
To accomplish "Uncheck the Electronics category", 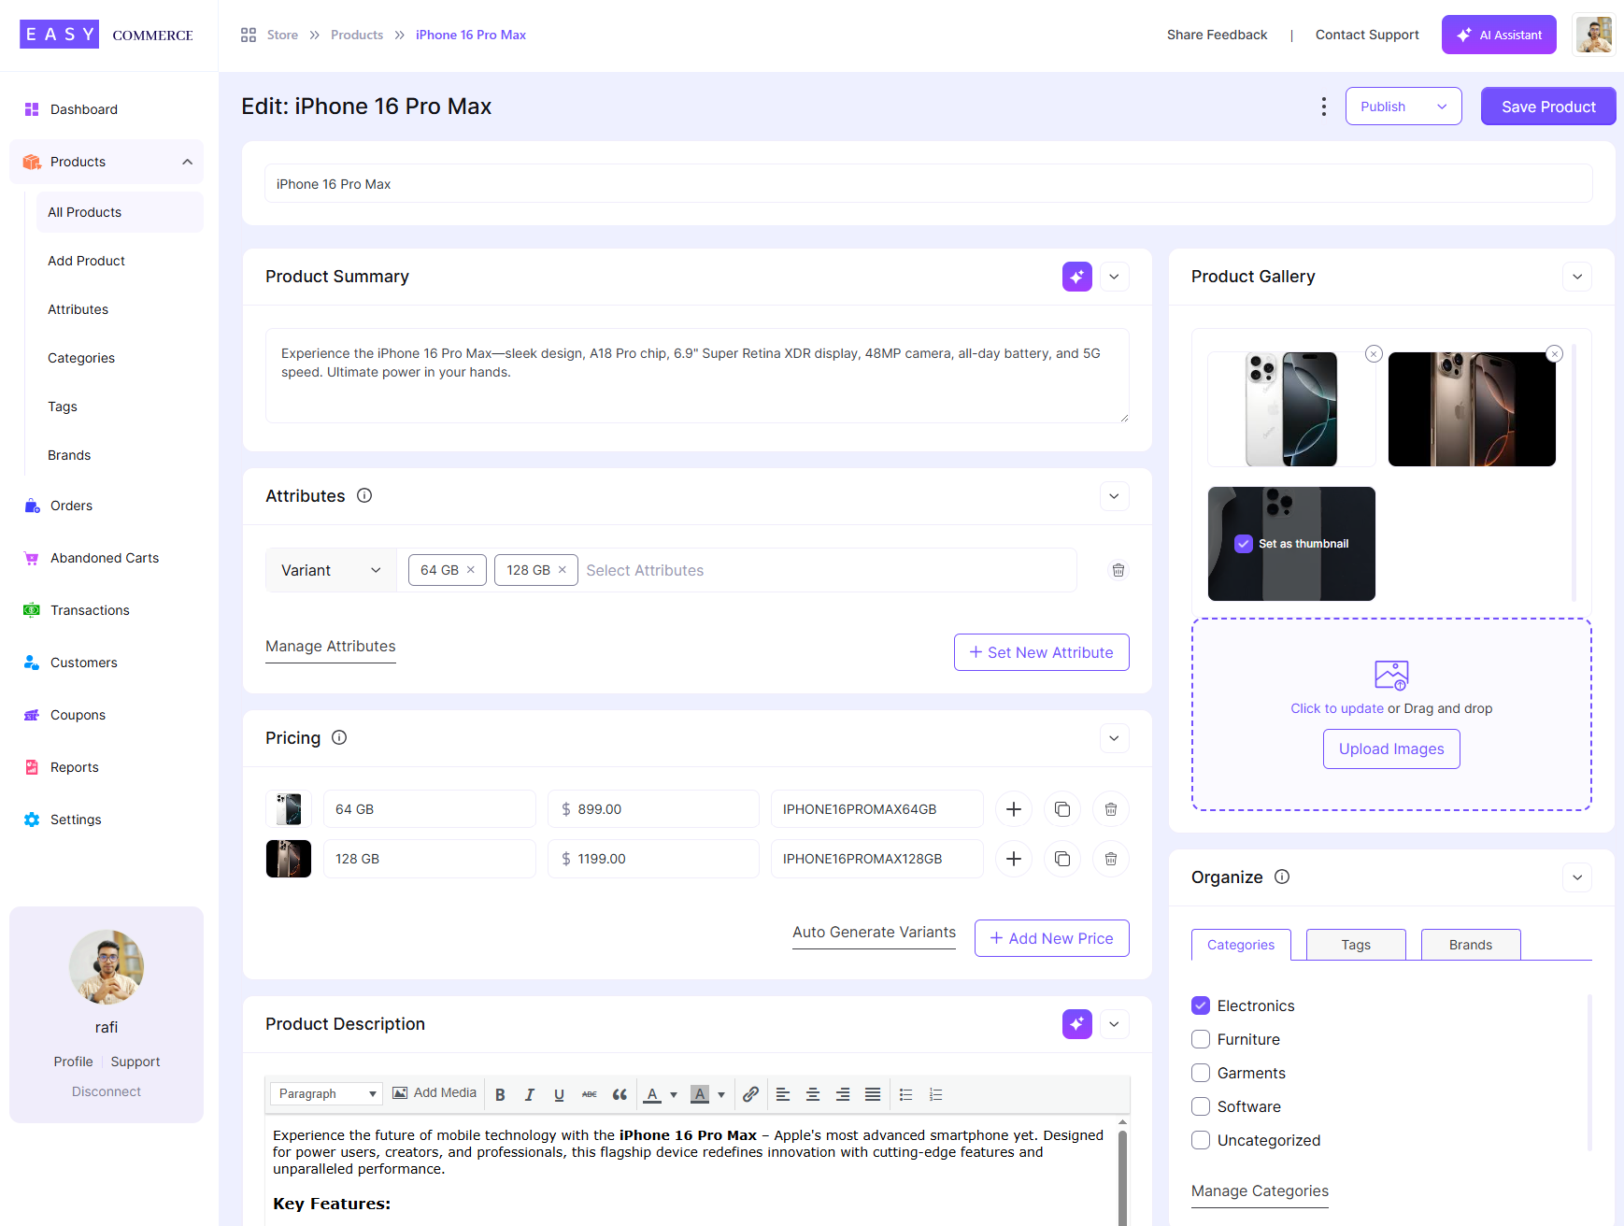I will (x=1201, y=1005).
